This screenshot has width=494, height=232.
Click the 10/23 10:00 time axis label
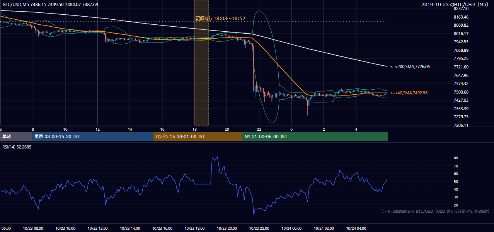point(65,229)
